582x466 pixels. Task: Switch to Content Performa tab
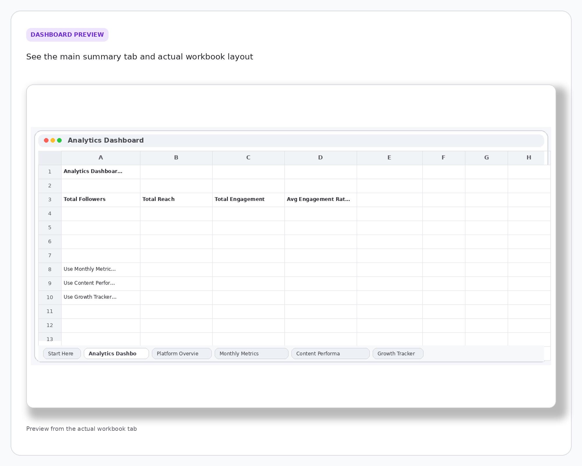point(330,354)
